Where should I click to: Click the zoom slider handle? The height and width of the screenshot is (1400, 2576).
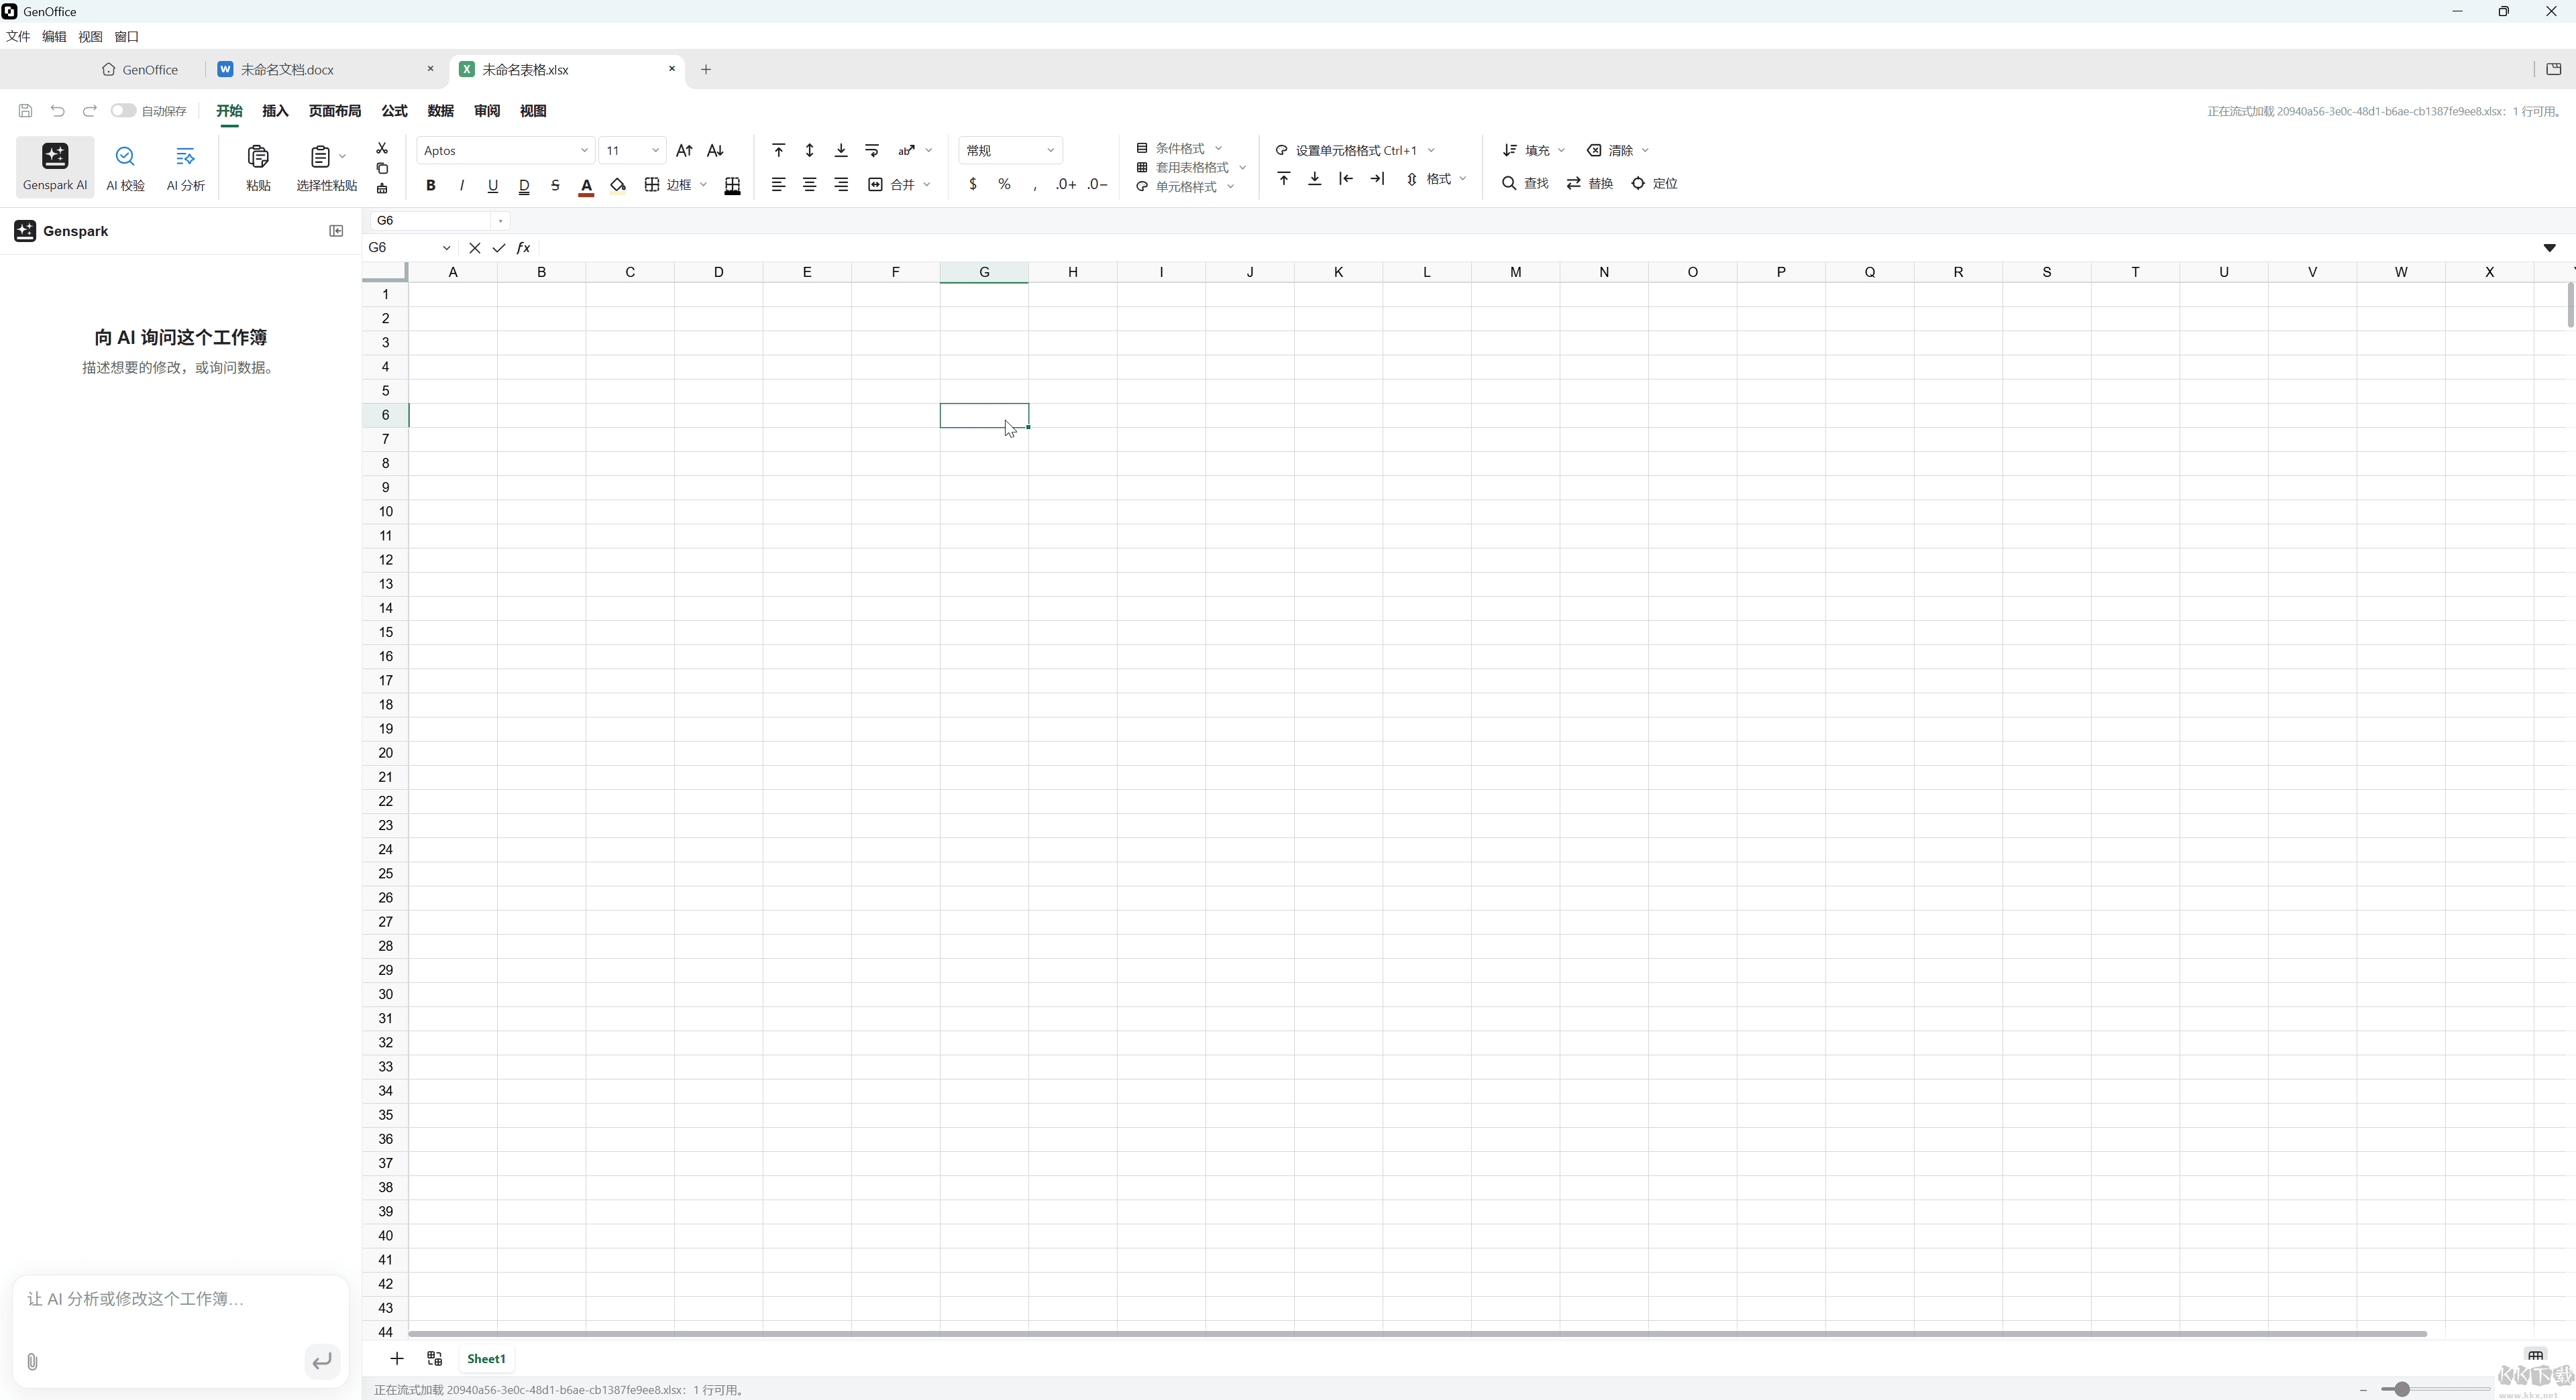click(x=2401, y=1389)
